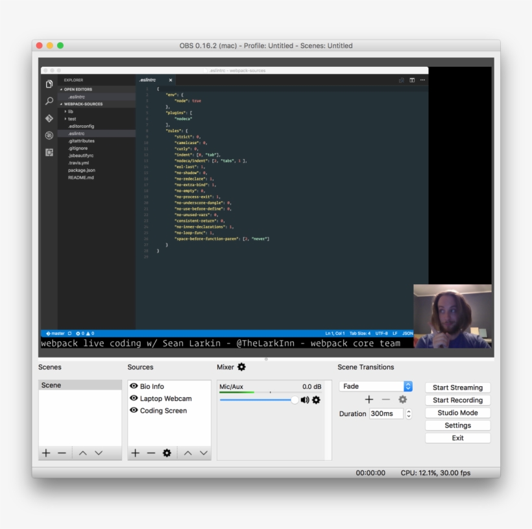Toggle visibility of Laptop Webcam source
The height and width of the screenshot is (529, 532).
(134, 399)
